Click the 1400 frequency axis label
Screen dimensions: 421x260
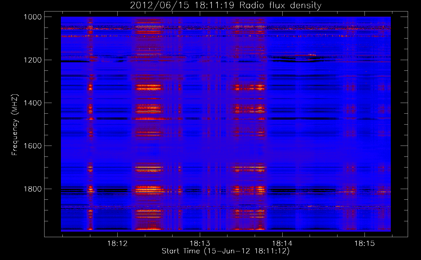pyautogui.click(x=33, y=103)
